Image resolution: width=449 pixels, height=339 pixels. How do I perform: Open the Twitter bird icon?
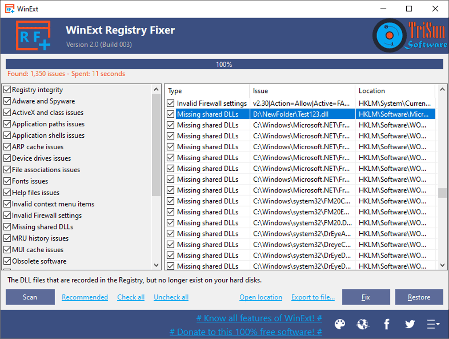coord(410,324)
